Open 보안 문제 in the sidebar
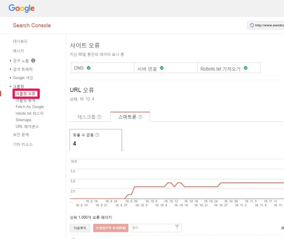Viewport: 284px width, 239px height. click(x=21, y=135)
